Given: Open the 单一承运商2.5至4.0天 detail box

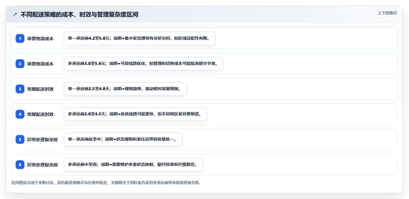Looking at the screenshot, I should pyautogui.click(x=125, y=89).
